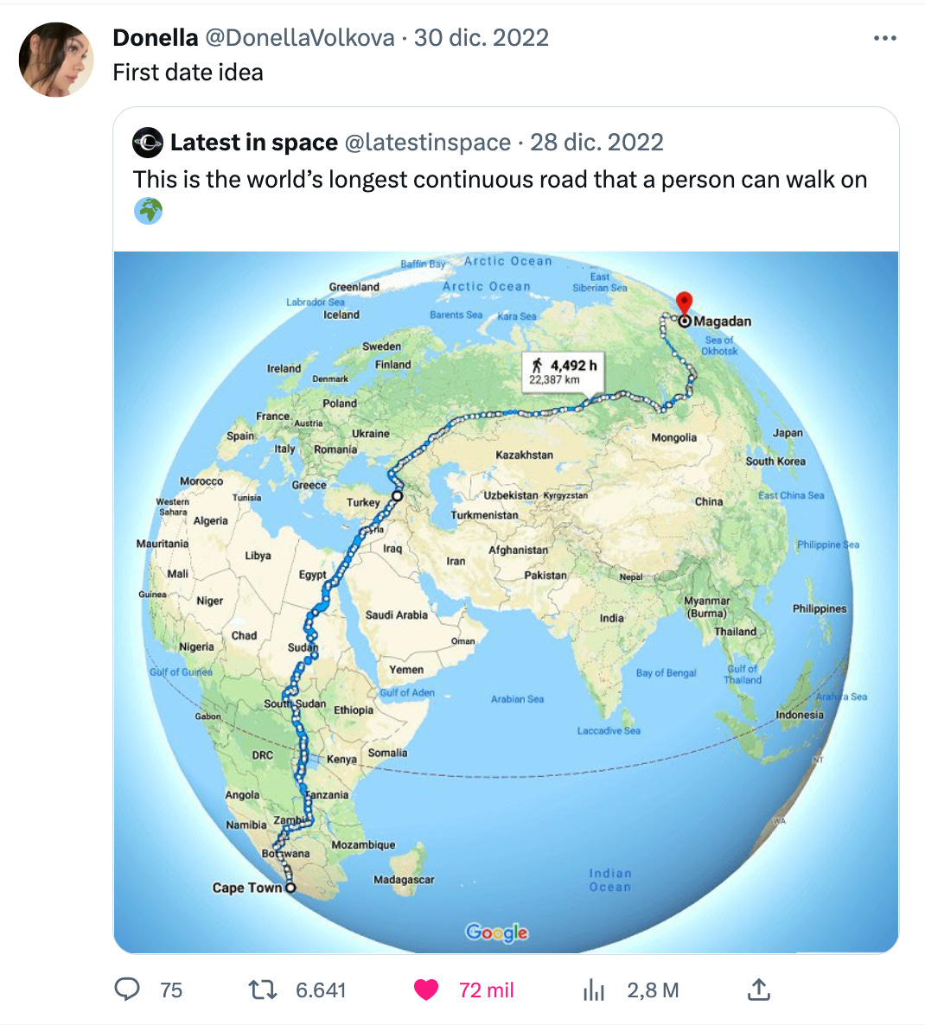The image size is (925, 1025).
Task: Click the Donella display name
Action: tap(156, 38)
